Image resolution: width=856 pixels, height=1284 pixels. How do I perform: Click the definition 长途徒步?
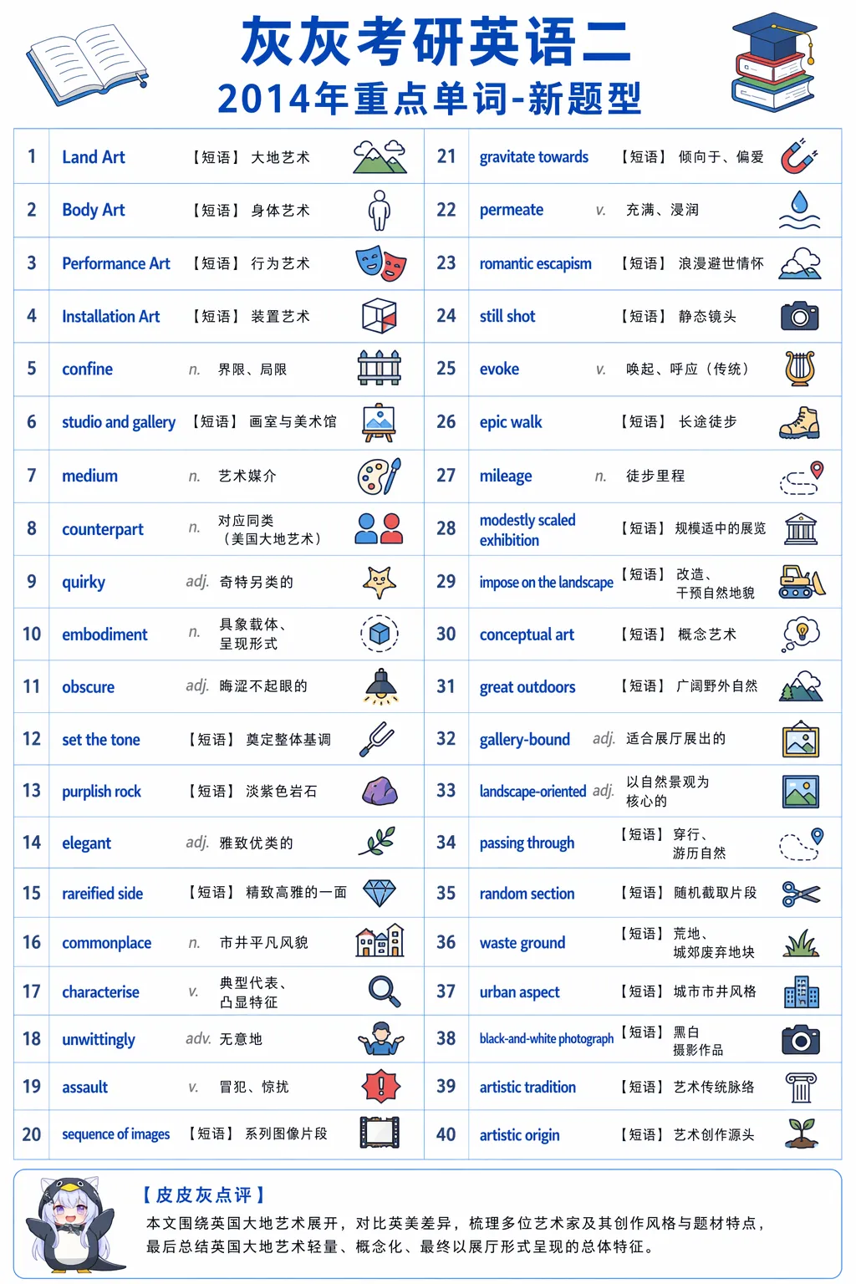coord(707,422)
